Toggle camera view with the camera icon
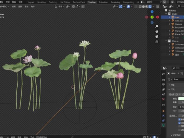 tap(157, 37)
